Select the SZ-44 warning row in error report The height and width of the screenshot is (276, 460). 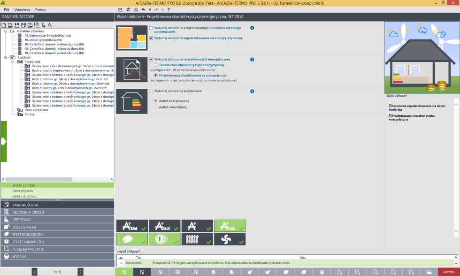point(284,263)
